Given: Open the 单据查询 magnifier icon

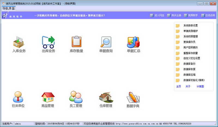Looking at the screenshot, I should pos(106,42).
